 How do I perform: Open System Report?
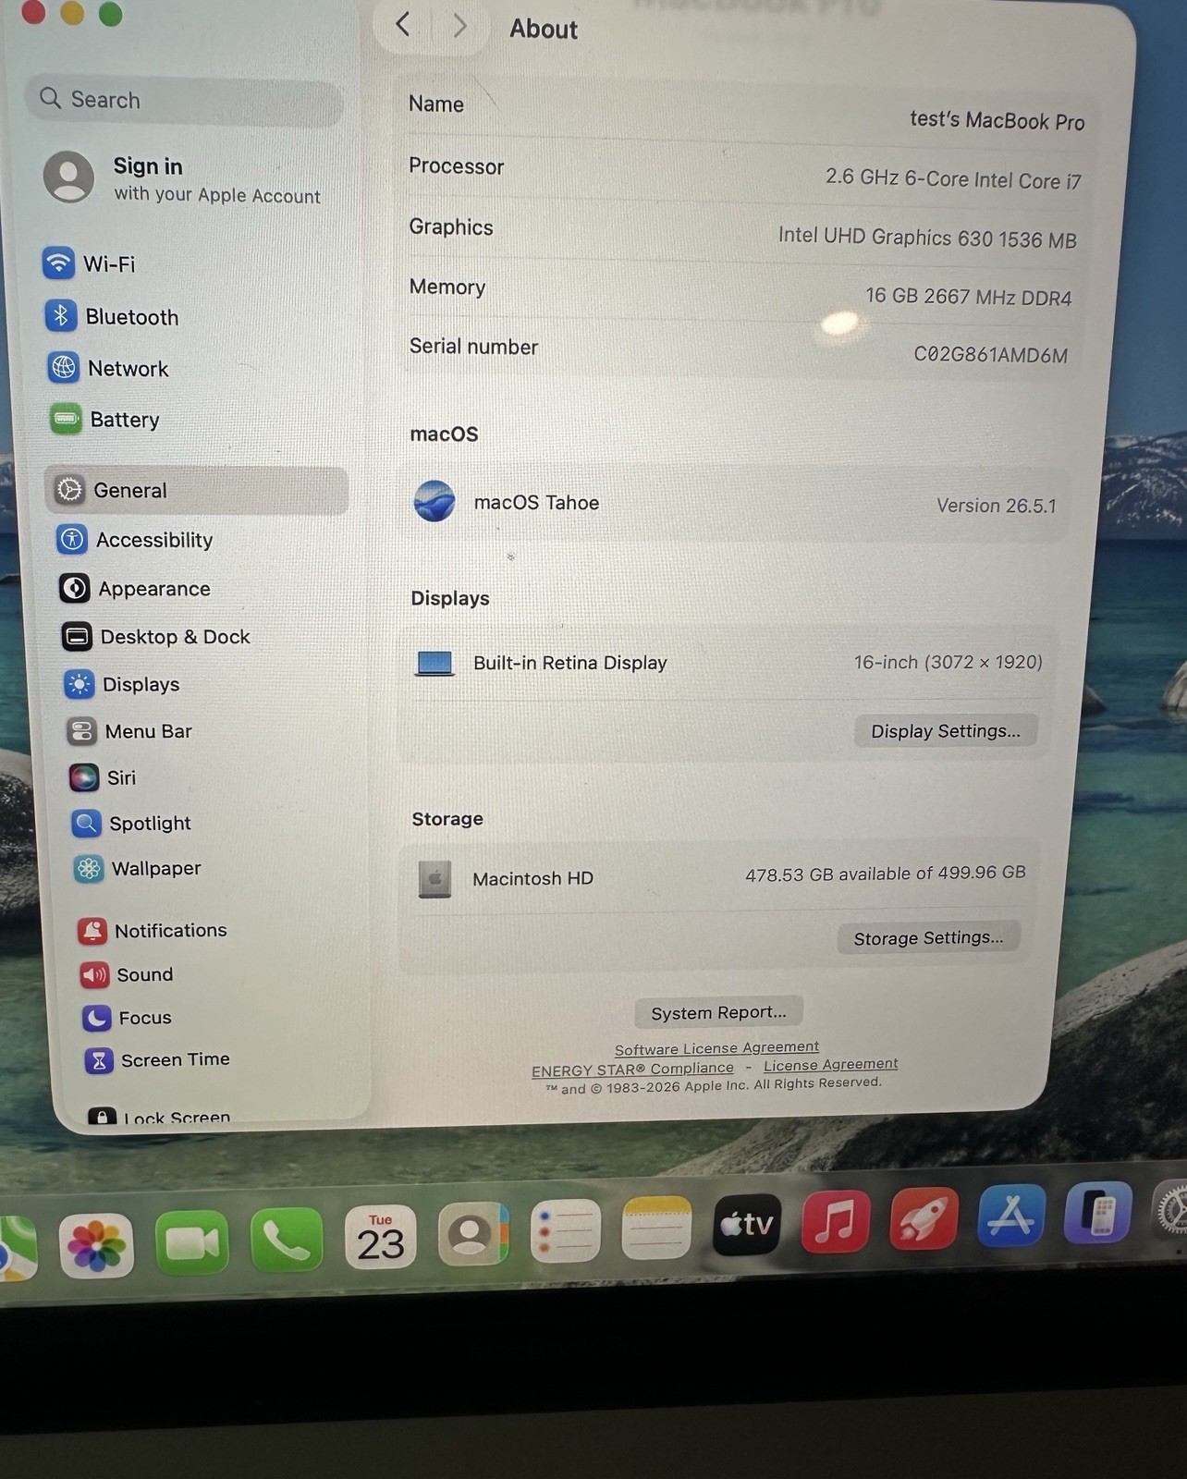point(718,1012)
